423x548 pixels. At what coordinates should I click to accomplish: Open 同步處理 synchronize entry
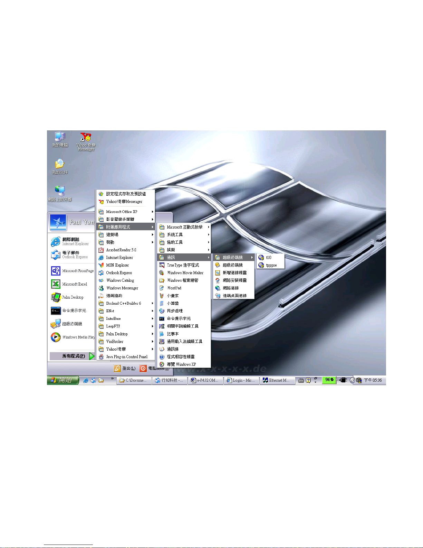(184, 311)
